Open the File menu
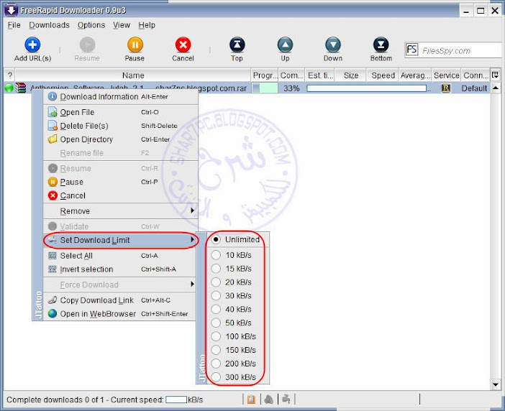Image resolution: width=505 pixels, height=411 pixels. click(x=14, y=25)
